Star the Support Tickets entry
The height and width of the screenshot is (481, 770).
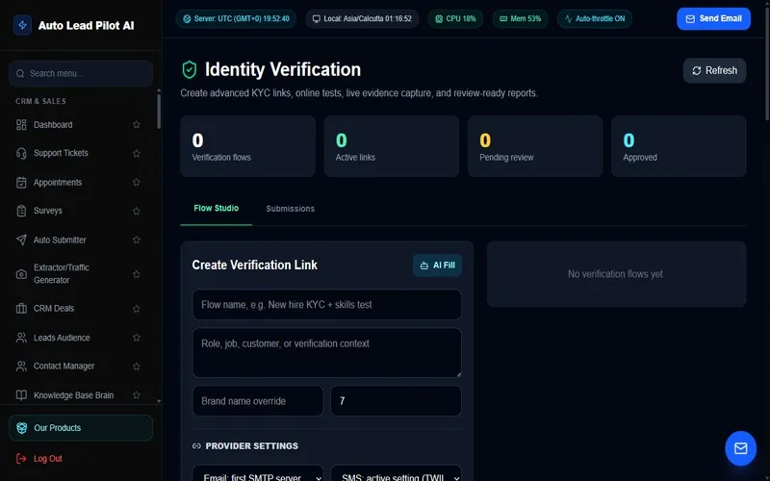click(137, 153)
